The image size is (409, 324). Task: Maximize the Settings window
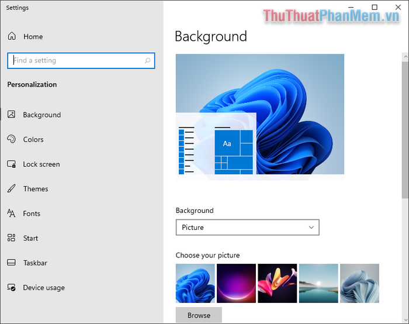(375, 7)
